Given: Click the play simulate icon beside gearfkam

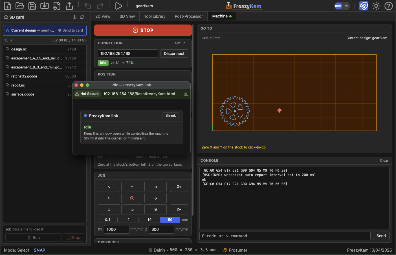Looking at the screenshot, I should point(119,6).
